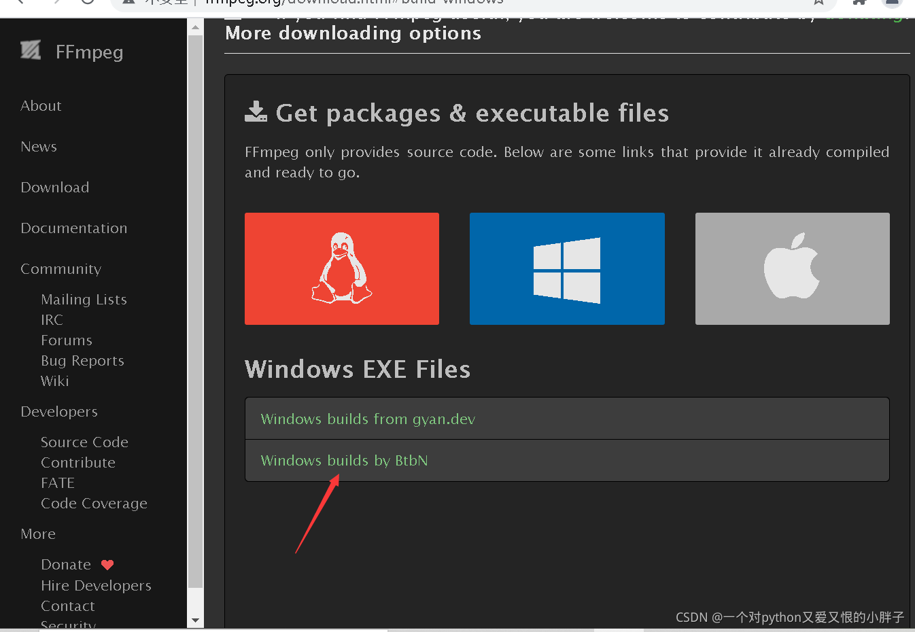
Task: Click the More sidebar heading
Action: pyautogui.click(x=38, y=534)
